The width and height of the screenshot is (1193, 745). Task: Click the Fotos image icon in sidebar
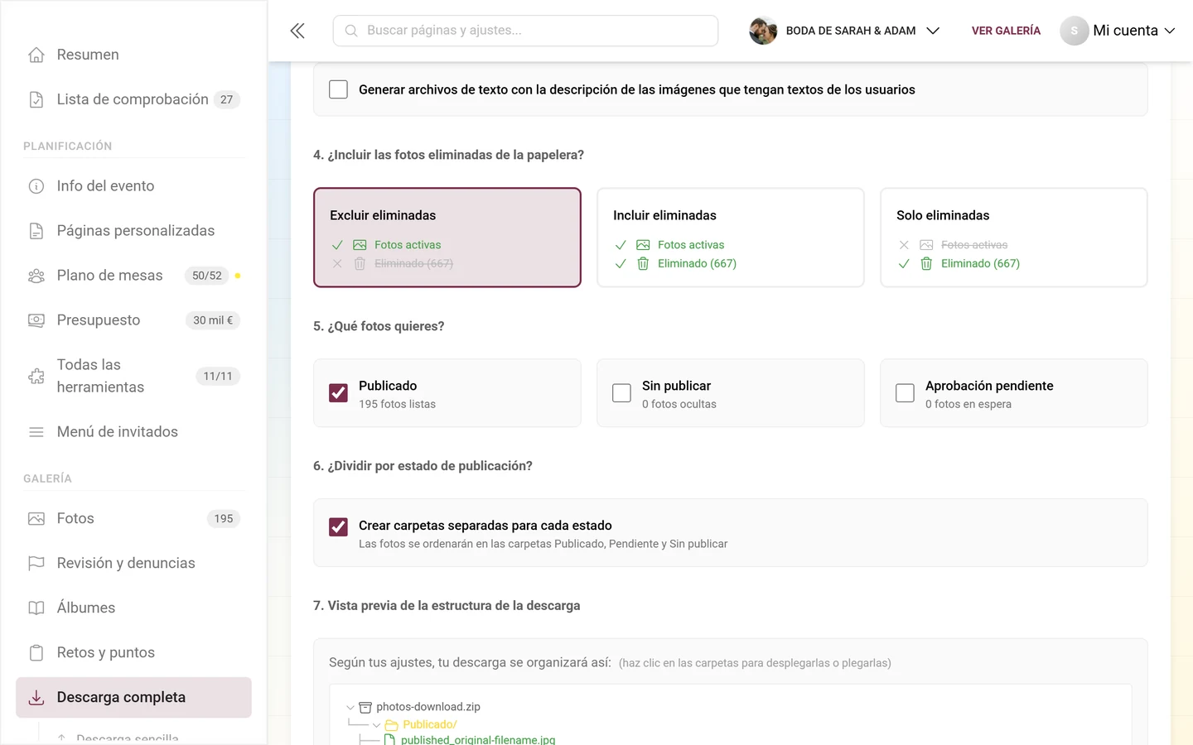point(36,519)
